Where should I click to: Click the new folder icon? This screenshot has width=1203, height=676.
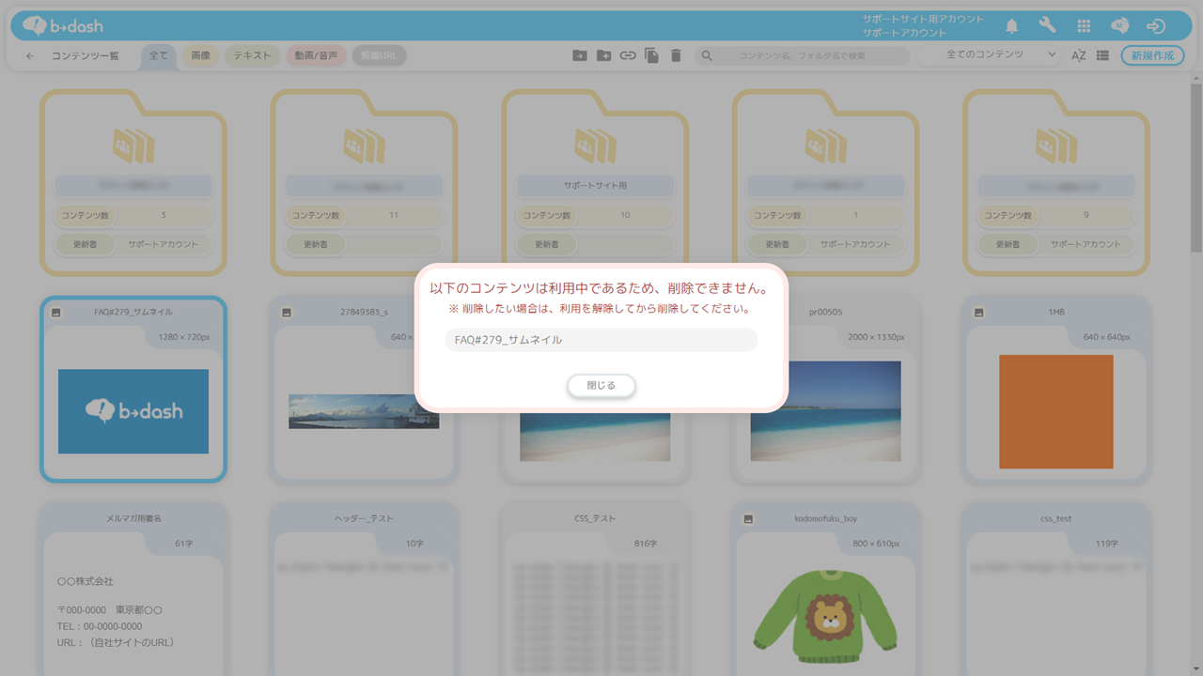[603, 55]
